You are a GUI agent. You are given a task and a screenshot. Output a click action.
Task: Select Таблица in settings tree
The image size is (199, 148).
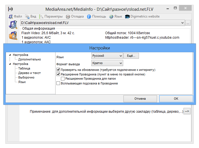(x=24, y=68)
